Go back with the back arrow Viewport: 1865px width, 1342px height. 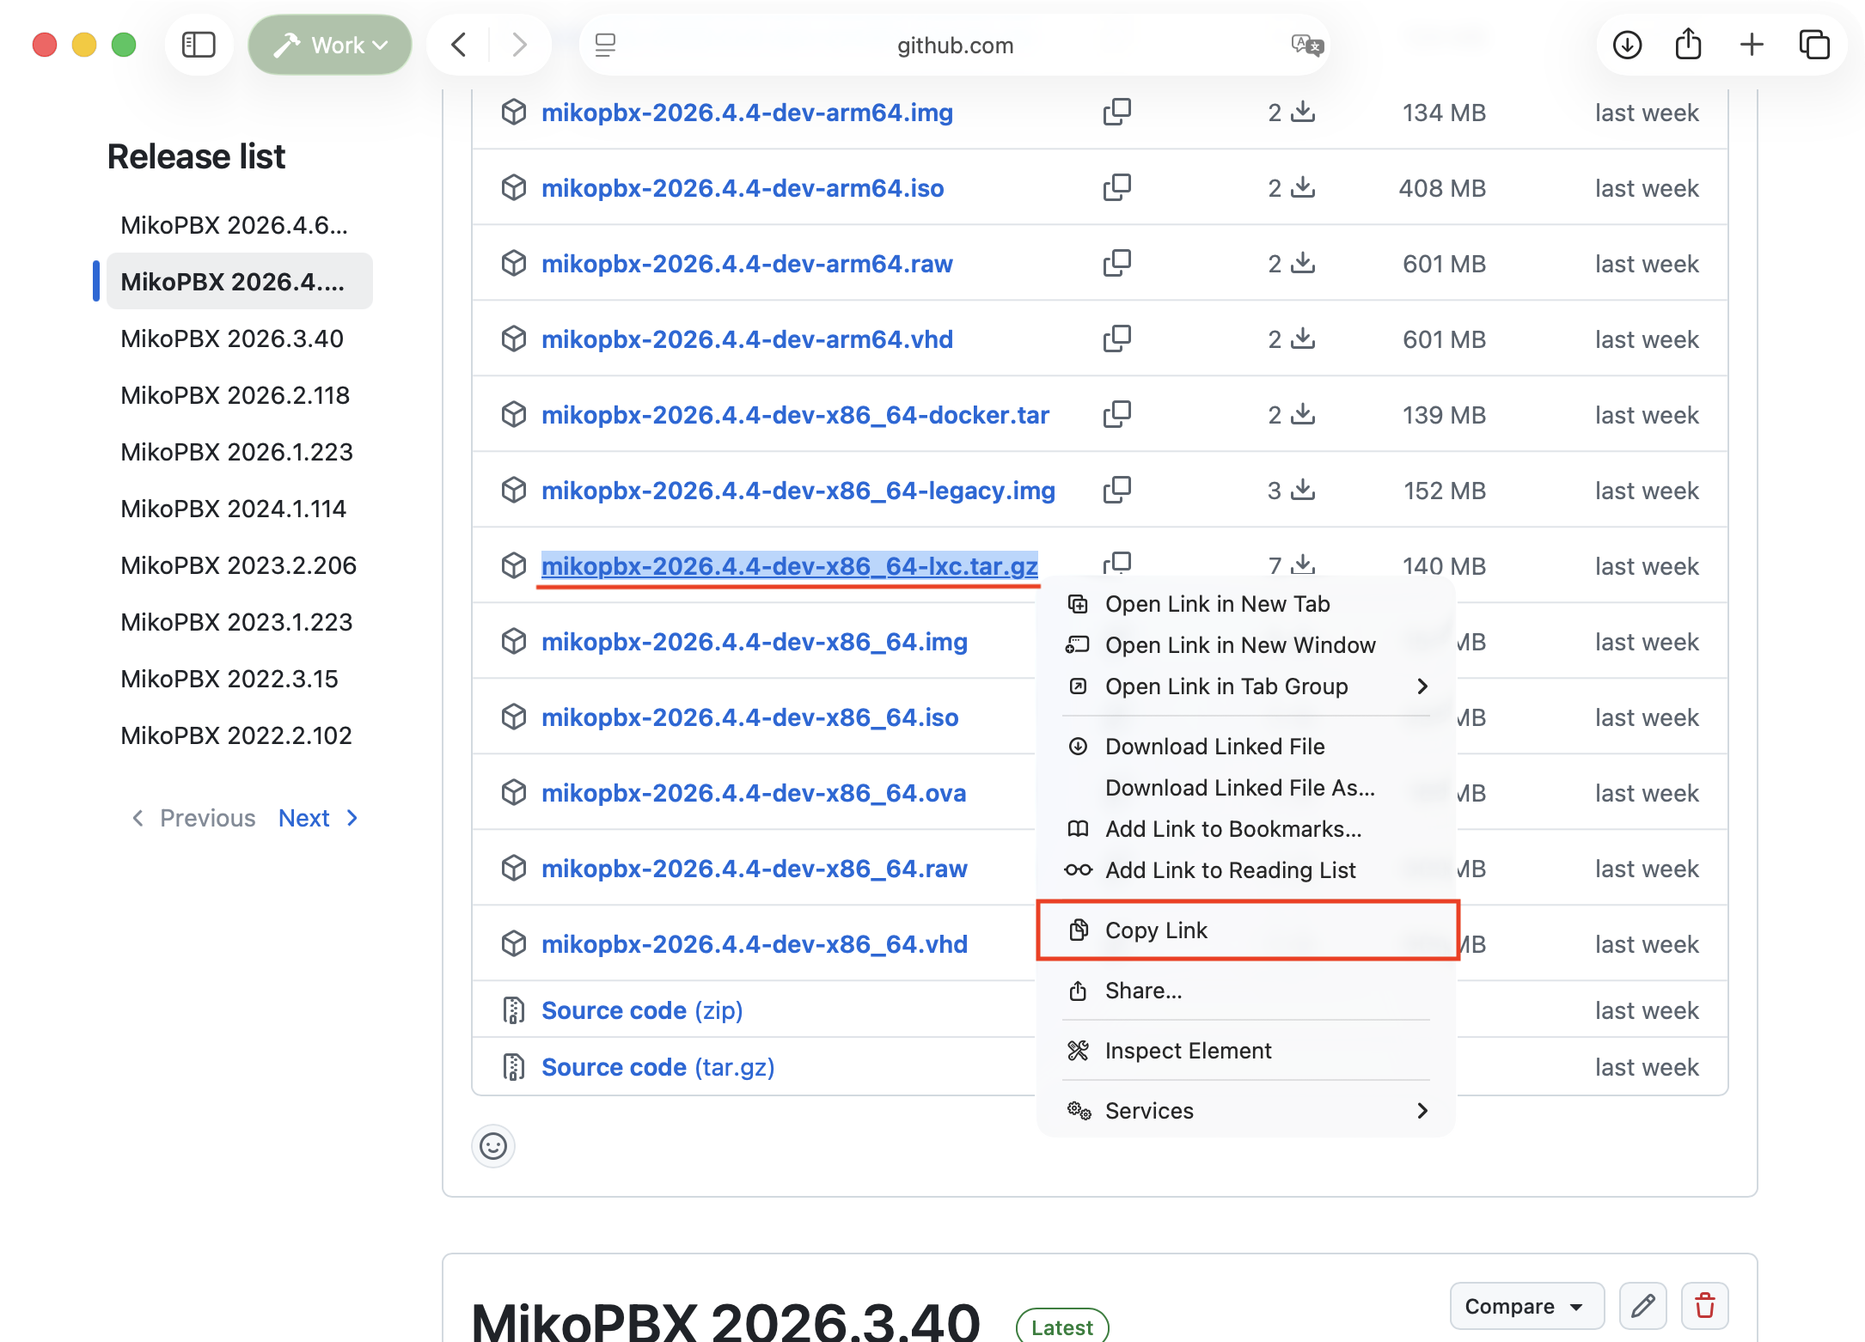point(459,45)
